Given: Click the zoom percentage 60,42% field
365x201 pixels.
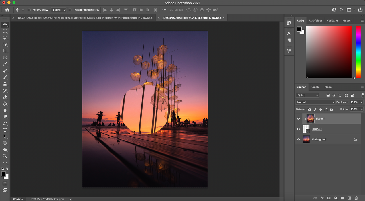Looking at the screenshot, I should (x=18, y=199).
